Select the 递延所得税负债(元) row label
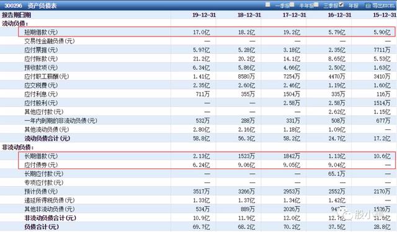397x232 pixels. [x=50, y=200]
